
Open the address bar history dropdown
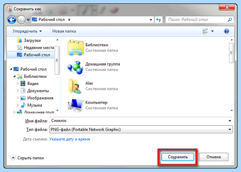coord(151,20)
